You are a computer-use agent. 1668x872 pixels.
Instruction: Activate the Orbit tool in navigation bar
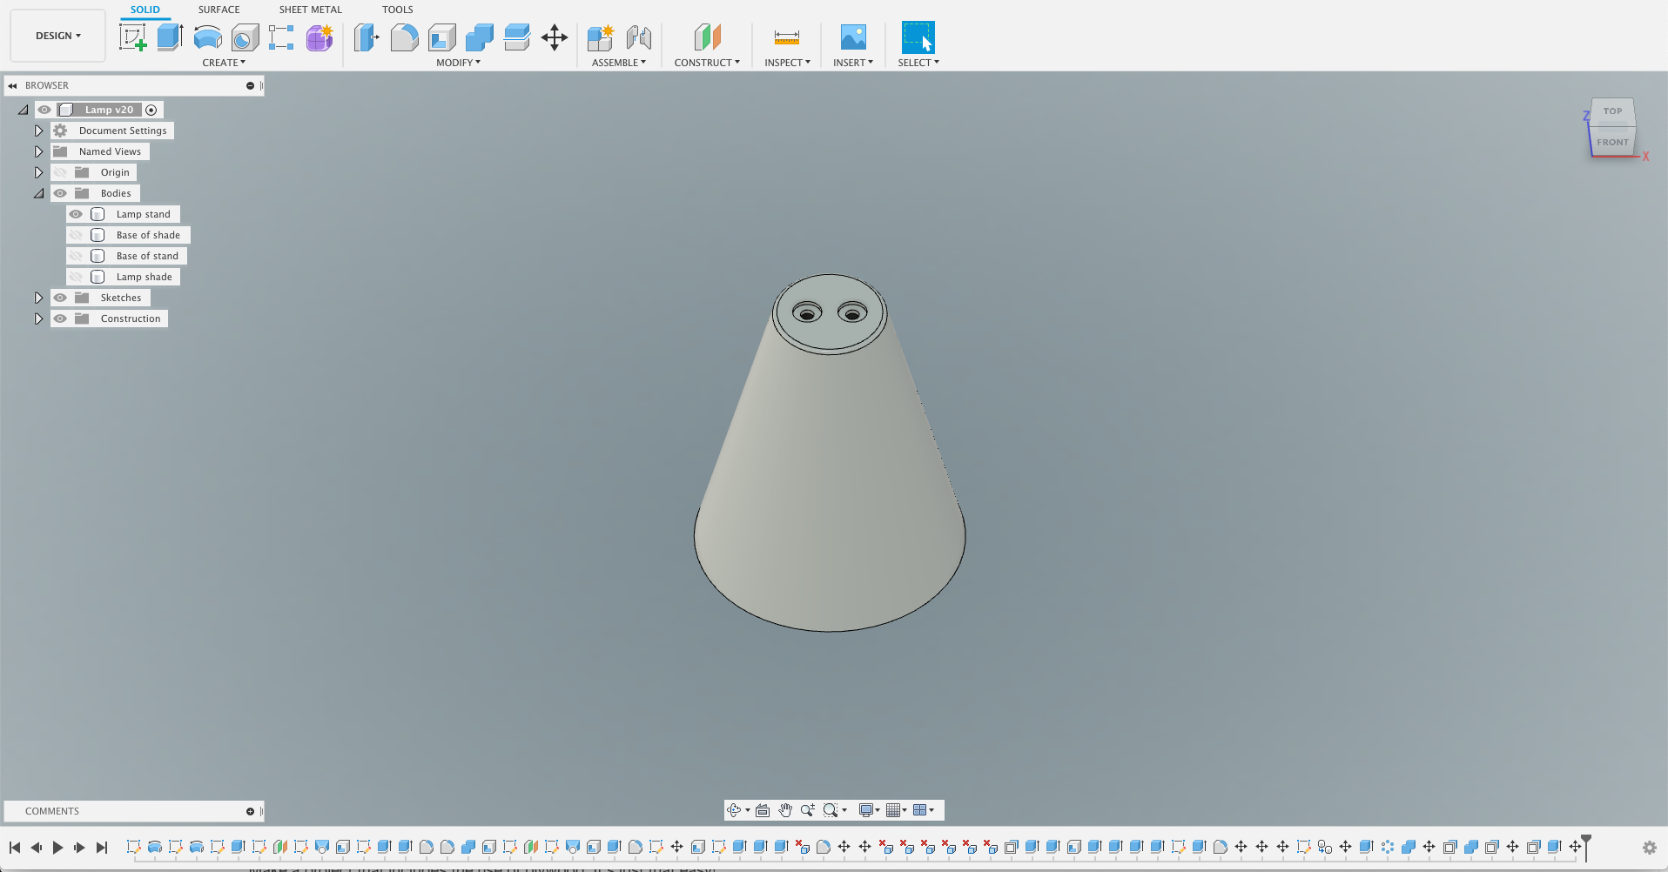[736, 809]
